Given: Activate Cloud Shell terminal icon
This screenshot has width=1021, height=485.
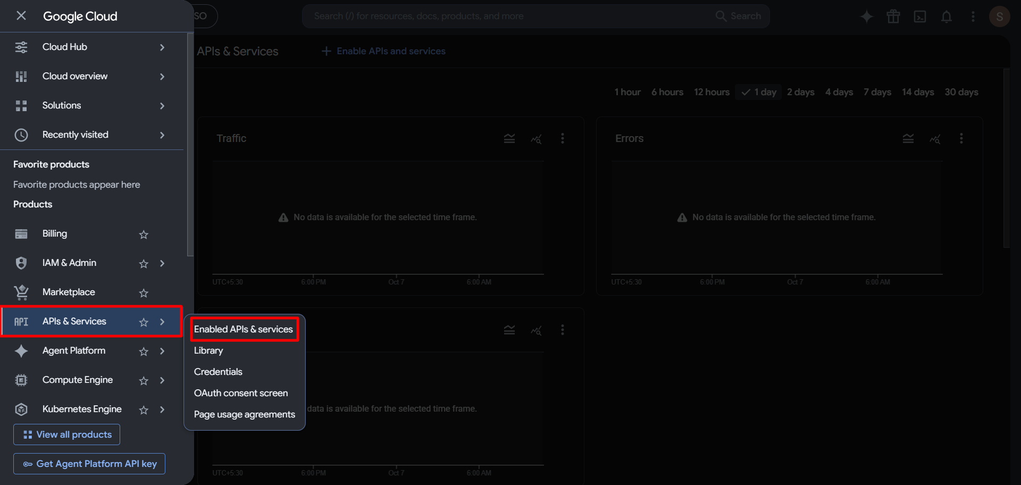Looking at the screenshot, I should 920,16.
